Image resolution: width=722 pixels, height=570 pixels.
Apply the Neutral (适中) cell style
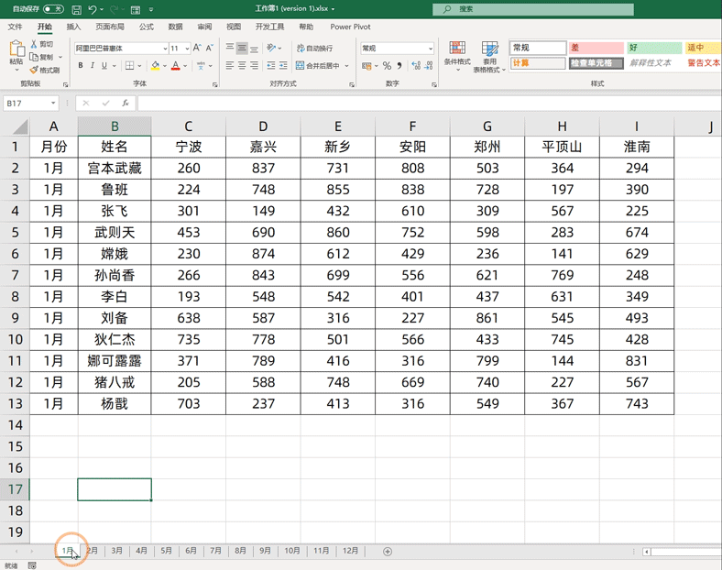click(703, 48)
